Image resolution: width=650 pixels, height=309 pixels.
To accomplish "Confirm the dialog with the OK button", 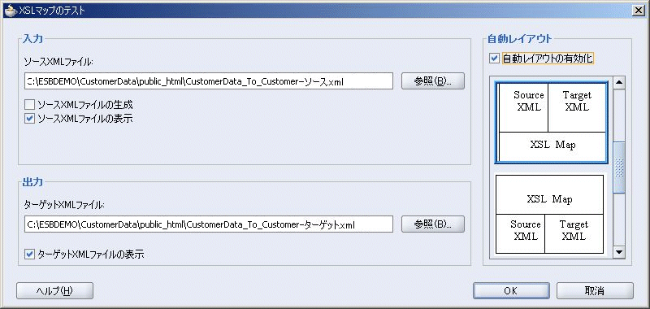I will tap(511, 291).
